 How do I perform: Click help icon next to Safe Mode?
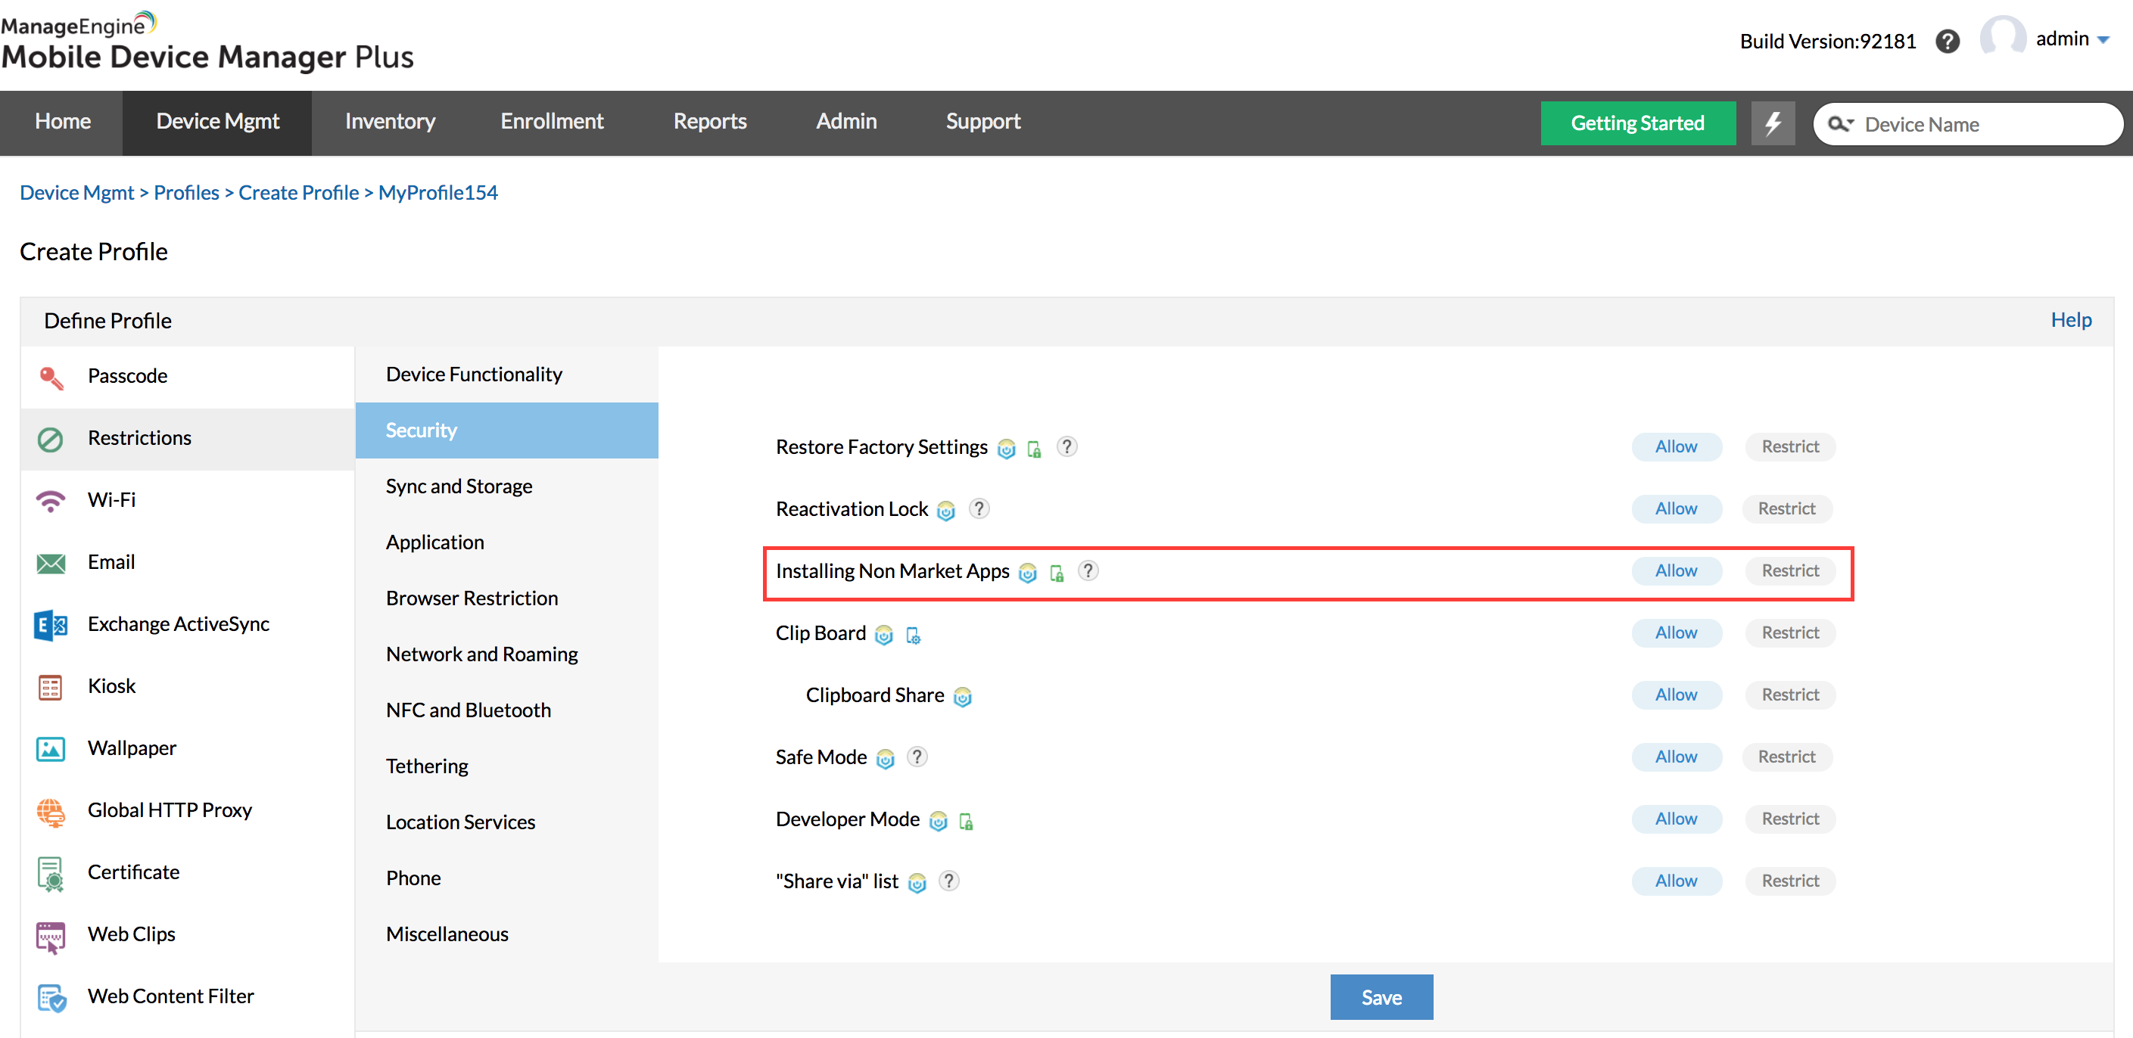(916, 757)
